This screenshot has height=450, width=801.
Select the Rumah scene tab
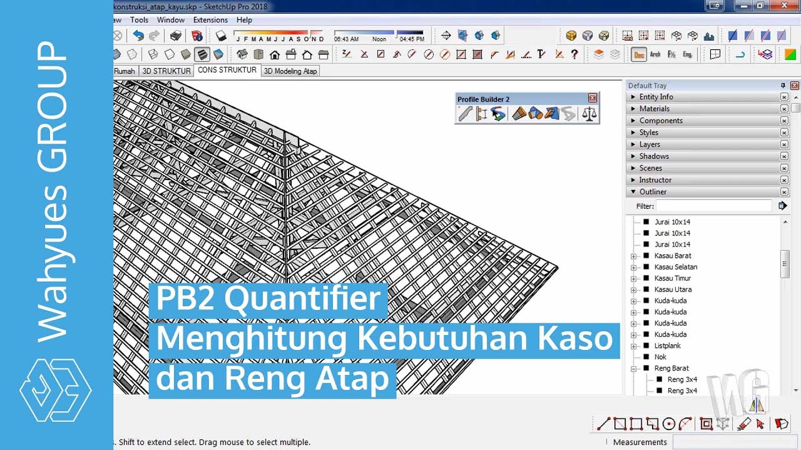click(125, 71)
